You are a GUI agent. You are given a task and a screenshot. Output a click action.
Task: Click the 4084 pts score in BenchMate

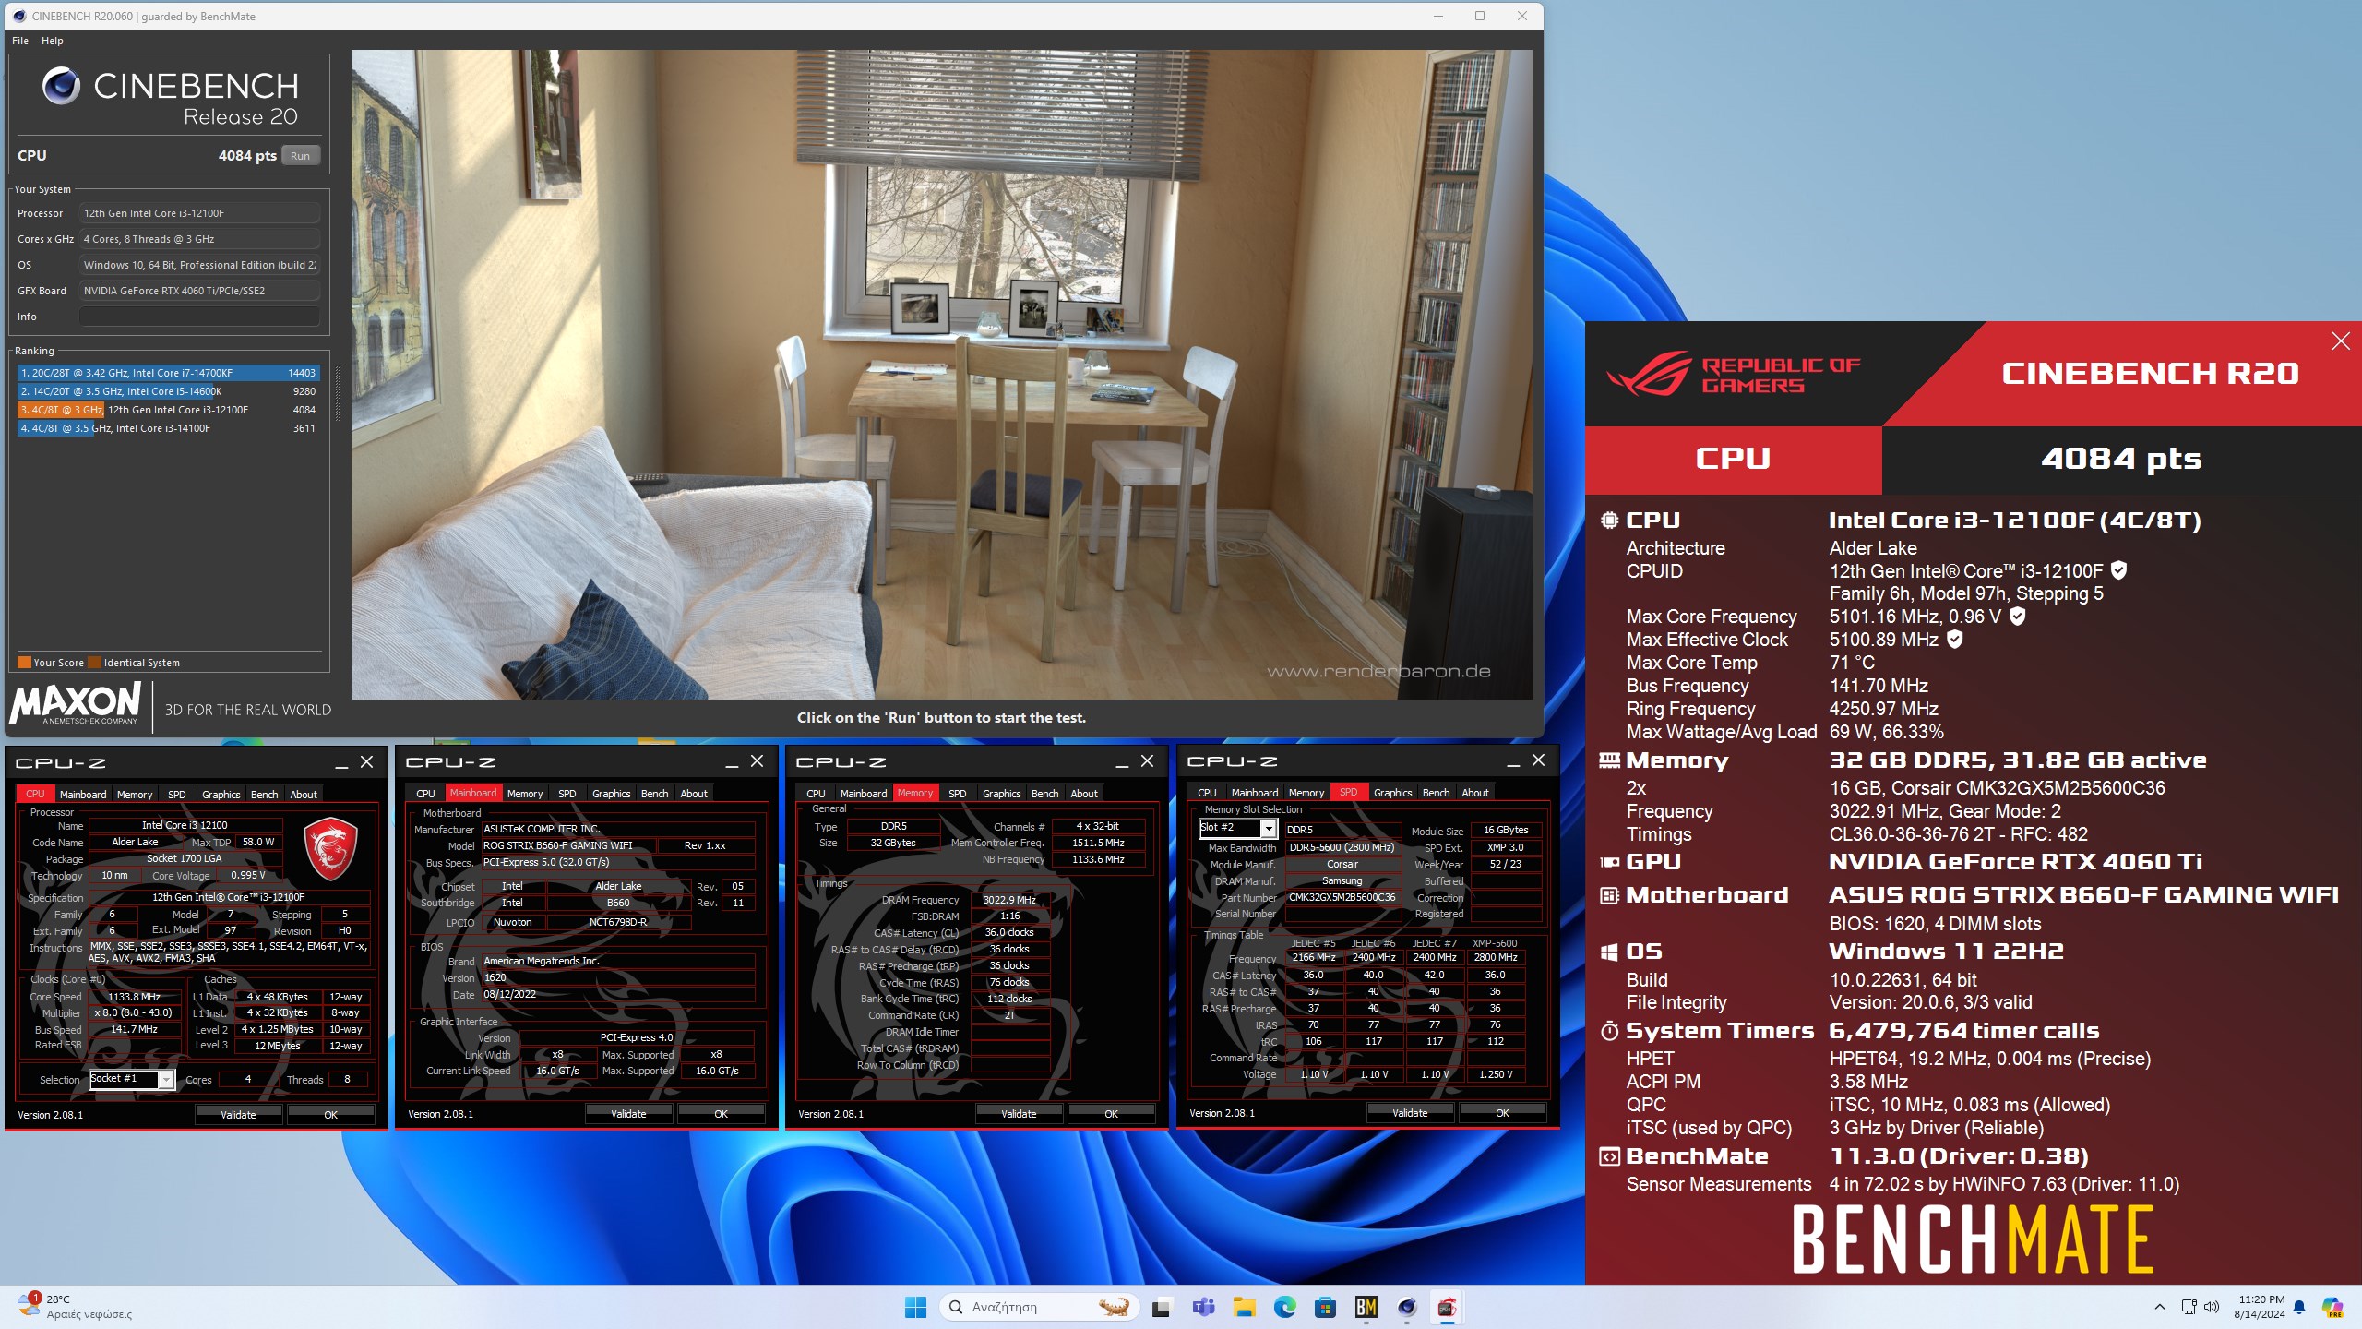coord(2121,459)
